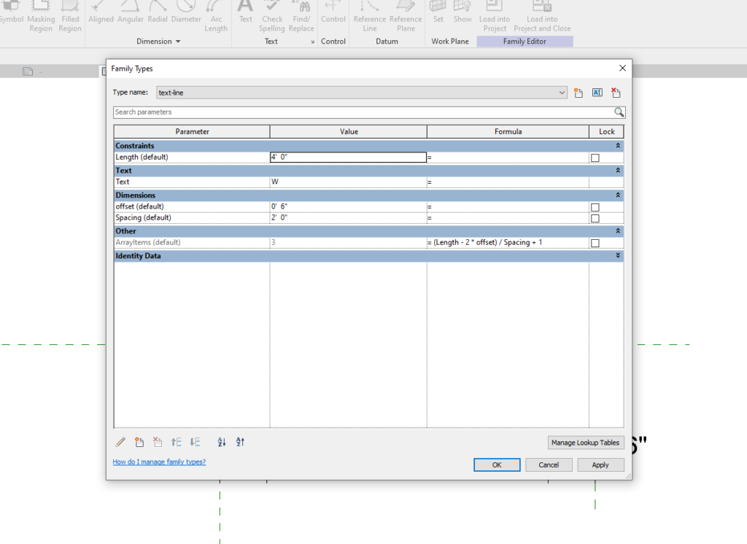Click the Load into Project tool

[495, 17]
